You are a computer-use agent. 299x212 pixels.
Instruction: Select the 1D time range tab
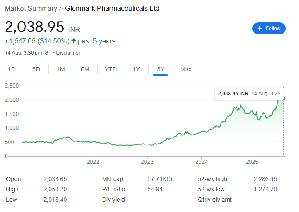pos(12,69)
